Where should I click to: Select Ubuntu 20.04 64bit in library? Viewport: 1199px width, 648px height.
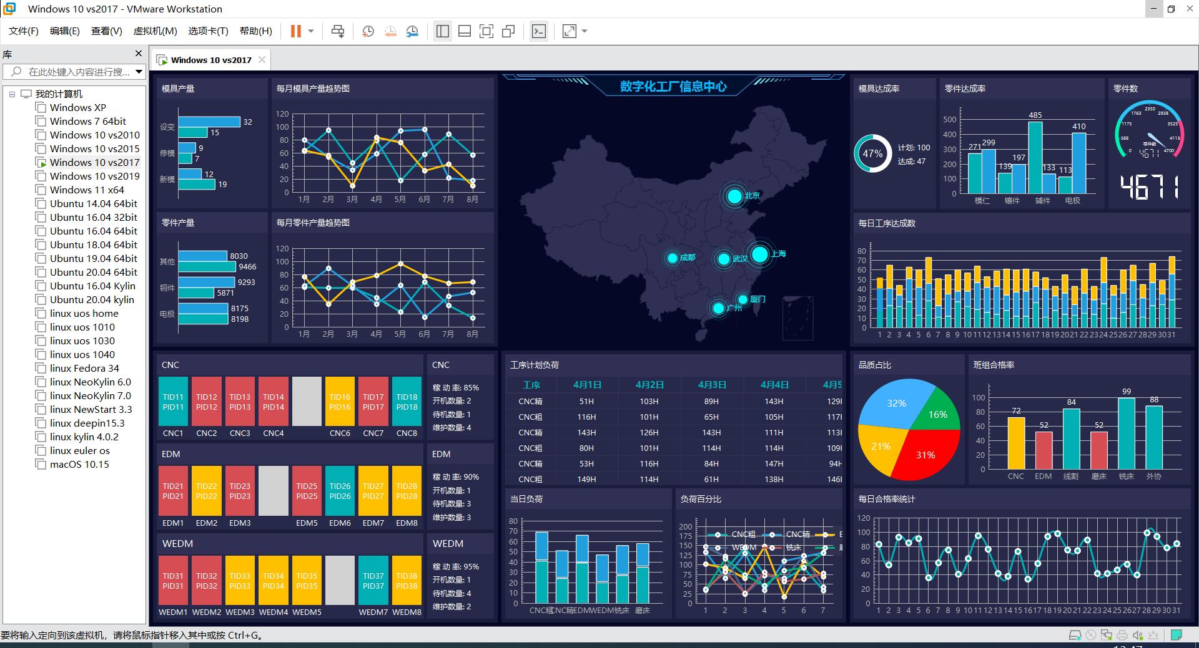coord(93,272)
